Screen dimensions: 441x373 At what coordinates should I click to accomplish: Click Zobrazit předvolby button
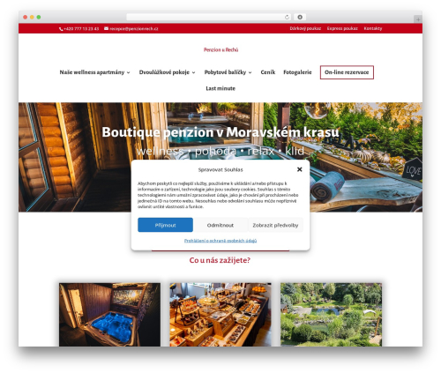275,225
